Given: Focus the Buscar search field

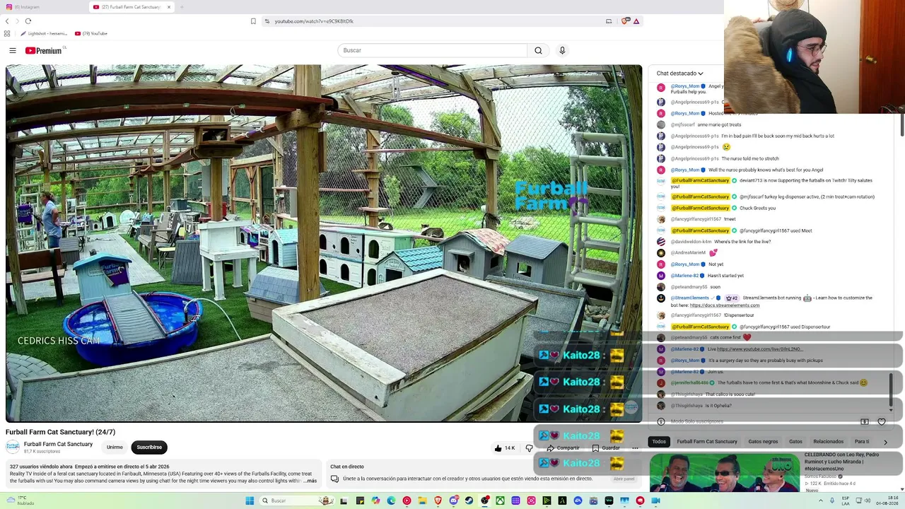Looking at the screenshot, I should [433, 50].
